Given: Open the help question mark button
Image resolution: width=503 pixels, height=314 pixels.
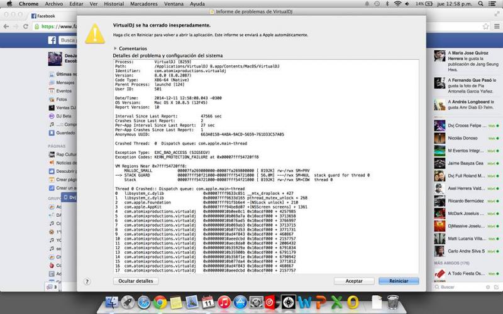Looking at the screenshot, I should coord(87,281).
